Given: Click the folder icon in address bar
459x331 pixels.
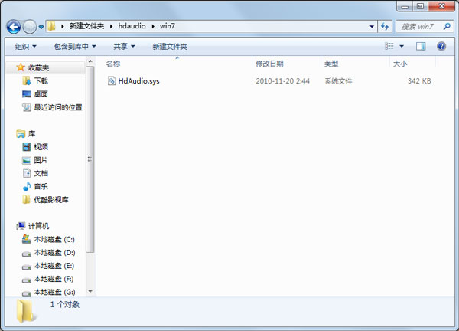Looking at the screenshot, I should coord(51,26).
